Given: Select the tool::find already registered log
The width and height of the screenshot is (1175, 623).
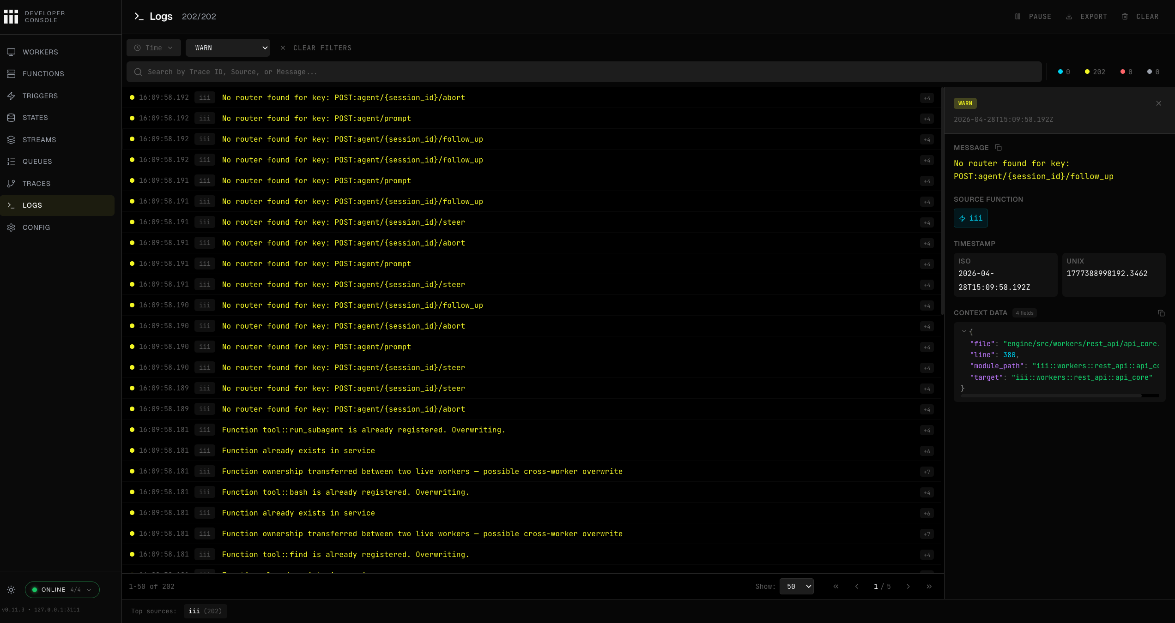Looking at the screenshot, I should pyautogui.click(x=531, y=555).
